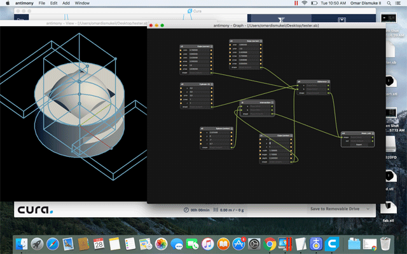Viewport: 407px width, 254px height.
Task: Open the antimony application menu
Action: [x=24, y=3]
